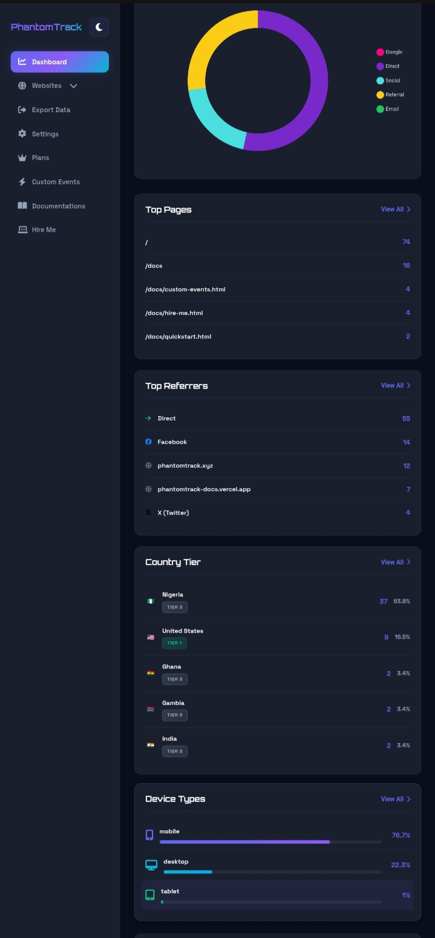Click the Websites globe icon
Screen dimensions: 435x938
pyautogui.click(x=22, y=86)
